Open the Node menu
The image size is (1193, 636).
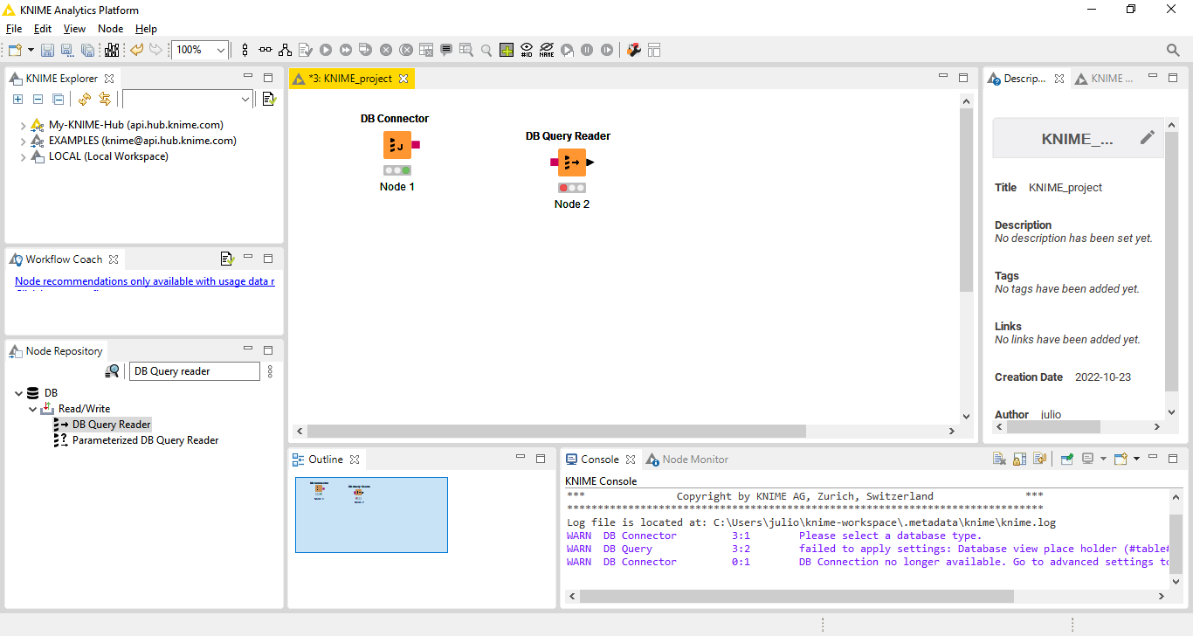tap(110, 29)
